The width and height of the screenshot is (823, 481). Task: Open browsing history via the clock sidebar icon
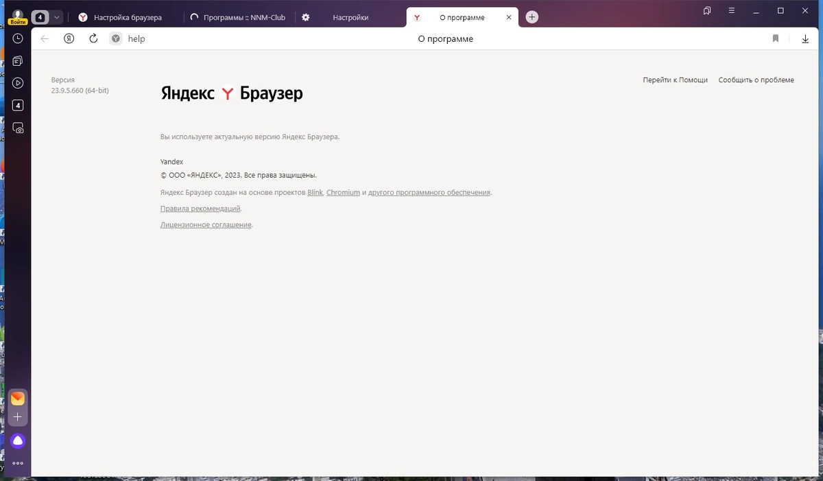point(18,39)
